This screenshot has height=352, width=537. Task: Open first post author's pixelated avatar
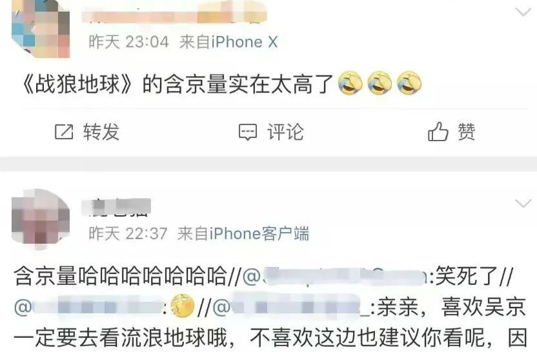tap(41, 29)
